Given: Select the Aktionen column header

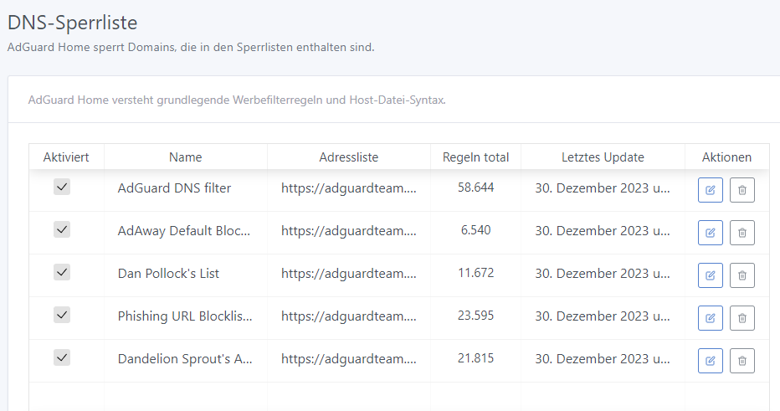Looking at the screenshot, I should [726, 157].
